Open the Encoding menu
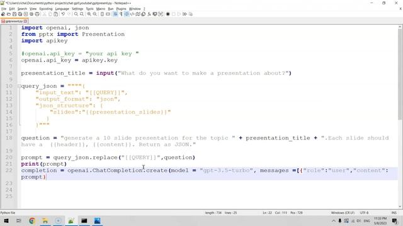The height and width of the screenshot is (226, 403). (46, 9)
